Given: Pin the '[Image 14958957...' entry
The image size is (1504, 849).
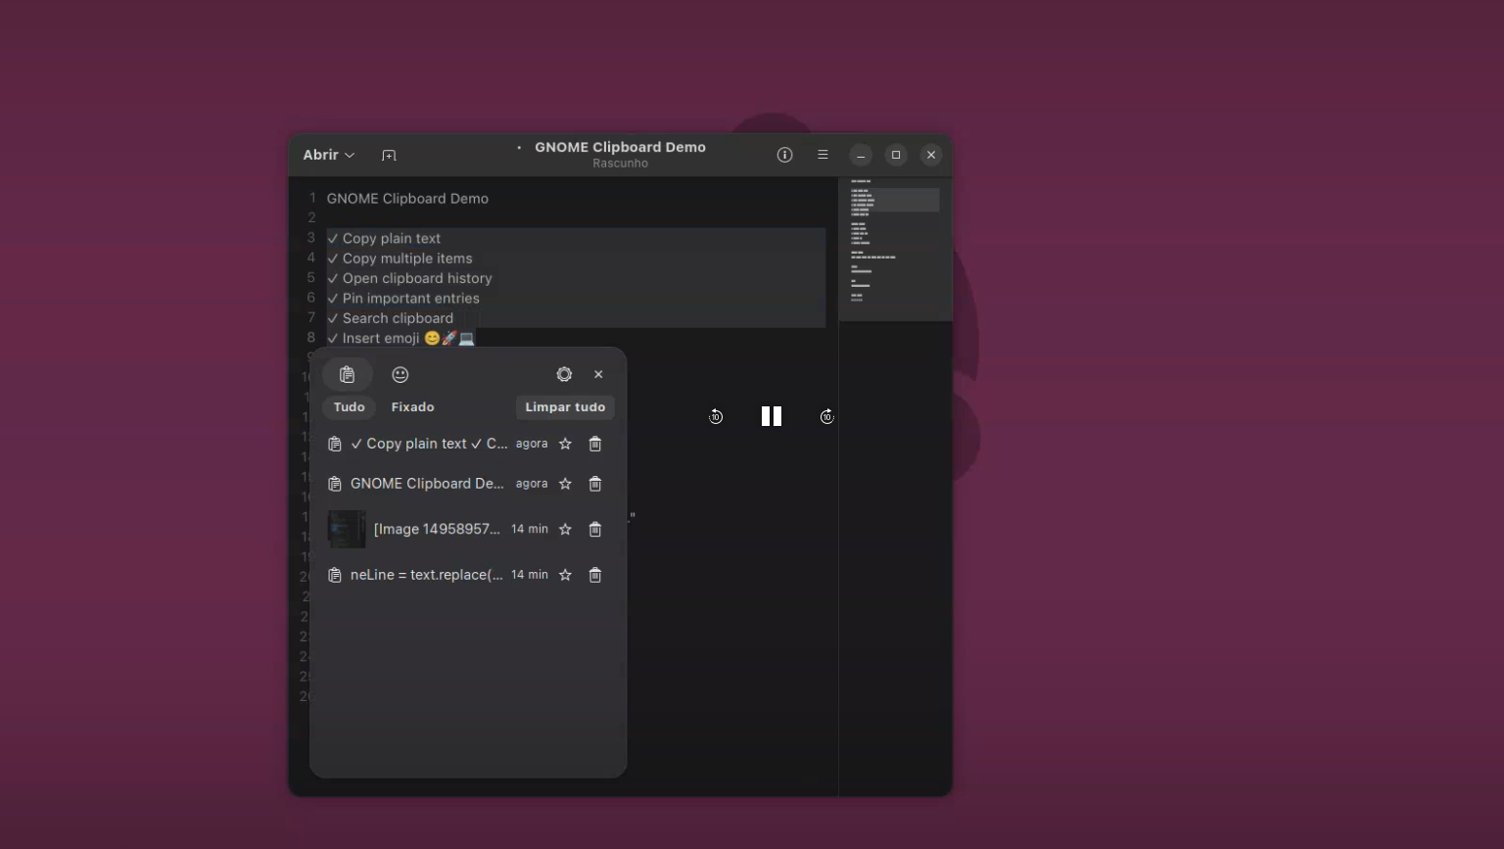Looking at the screenshot, I should click(565, 530).
